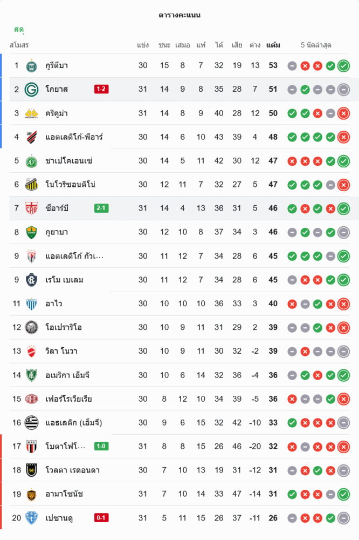Screen dimensions: 359x540
Task: Click the 5 นัดล่าสุด column header
Action: 316,45
